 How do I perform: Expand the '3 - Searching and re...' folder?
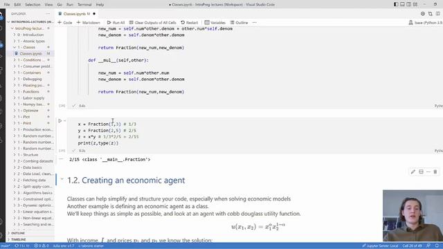[x=30, y=224]
